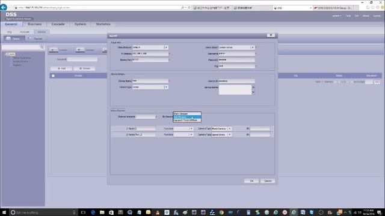Click the channel 2 SN field
The width and height of the screenshot is (385, 216).
pyautogui.click(x=260, y=134)
